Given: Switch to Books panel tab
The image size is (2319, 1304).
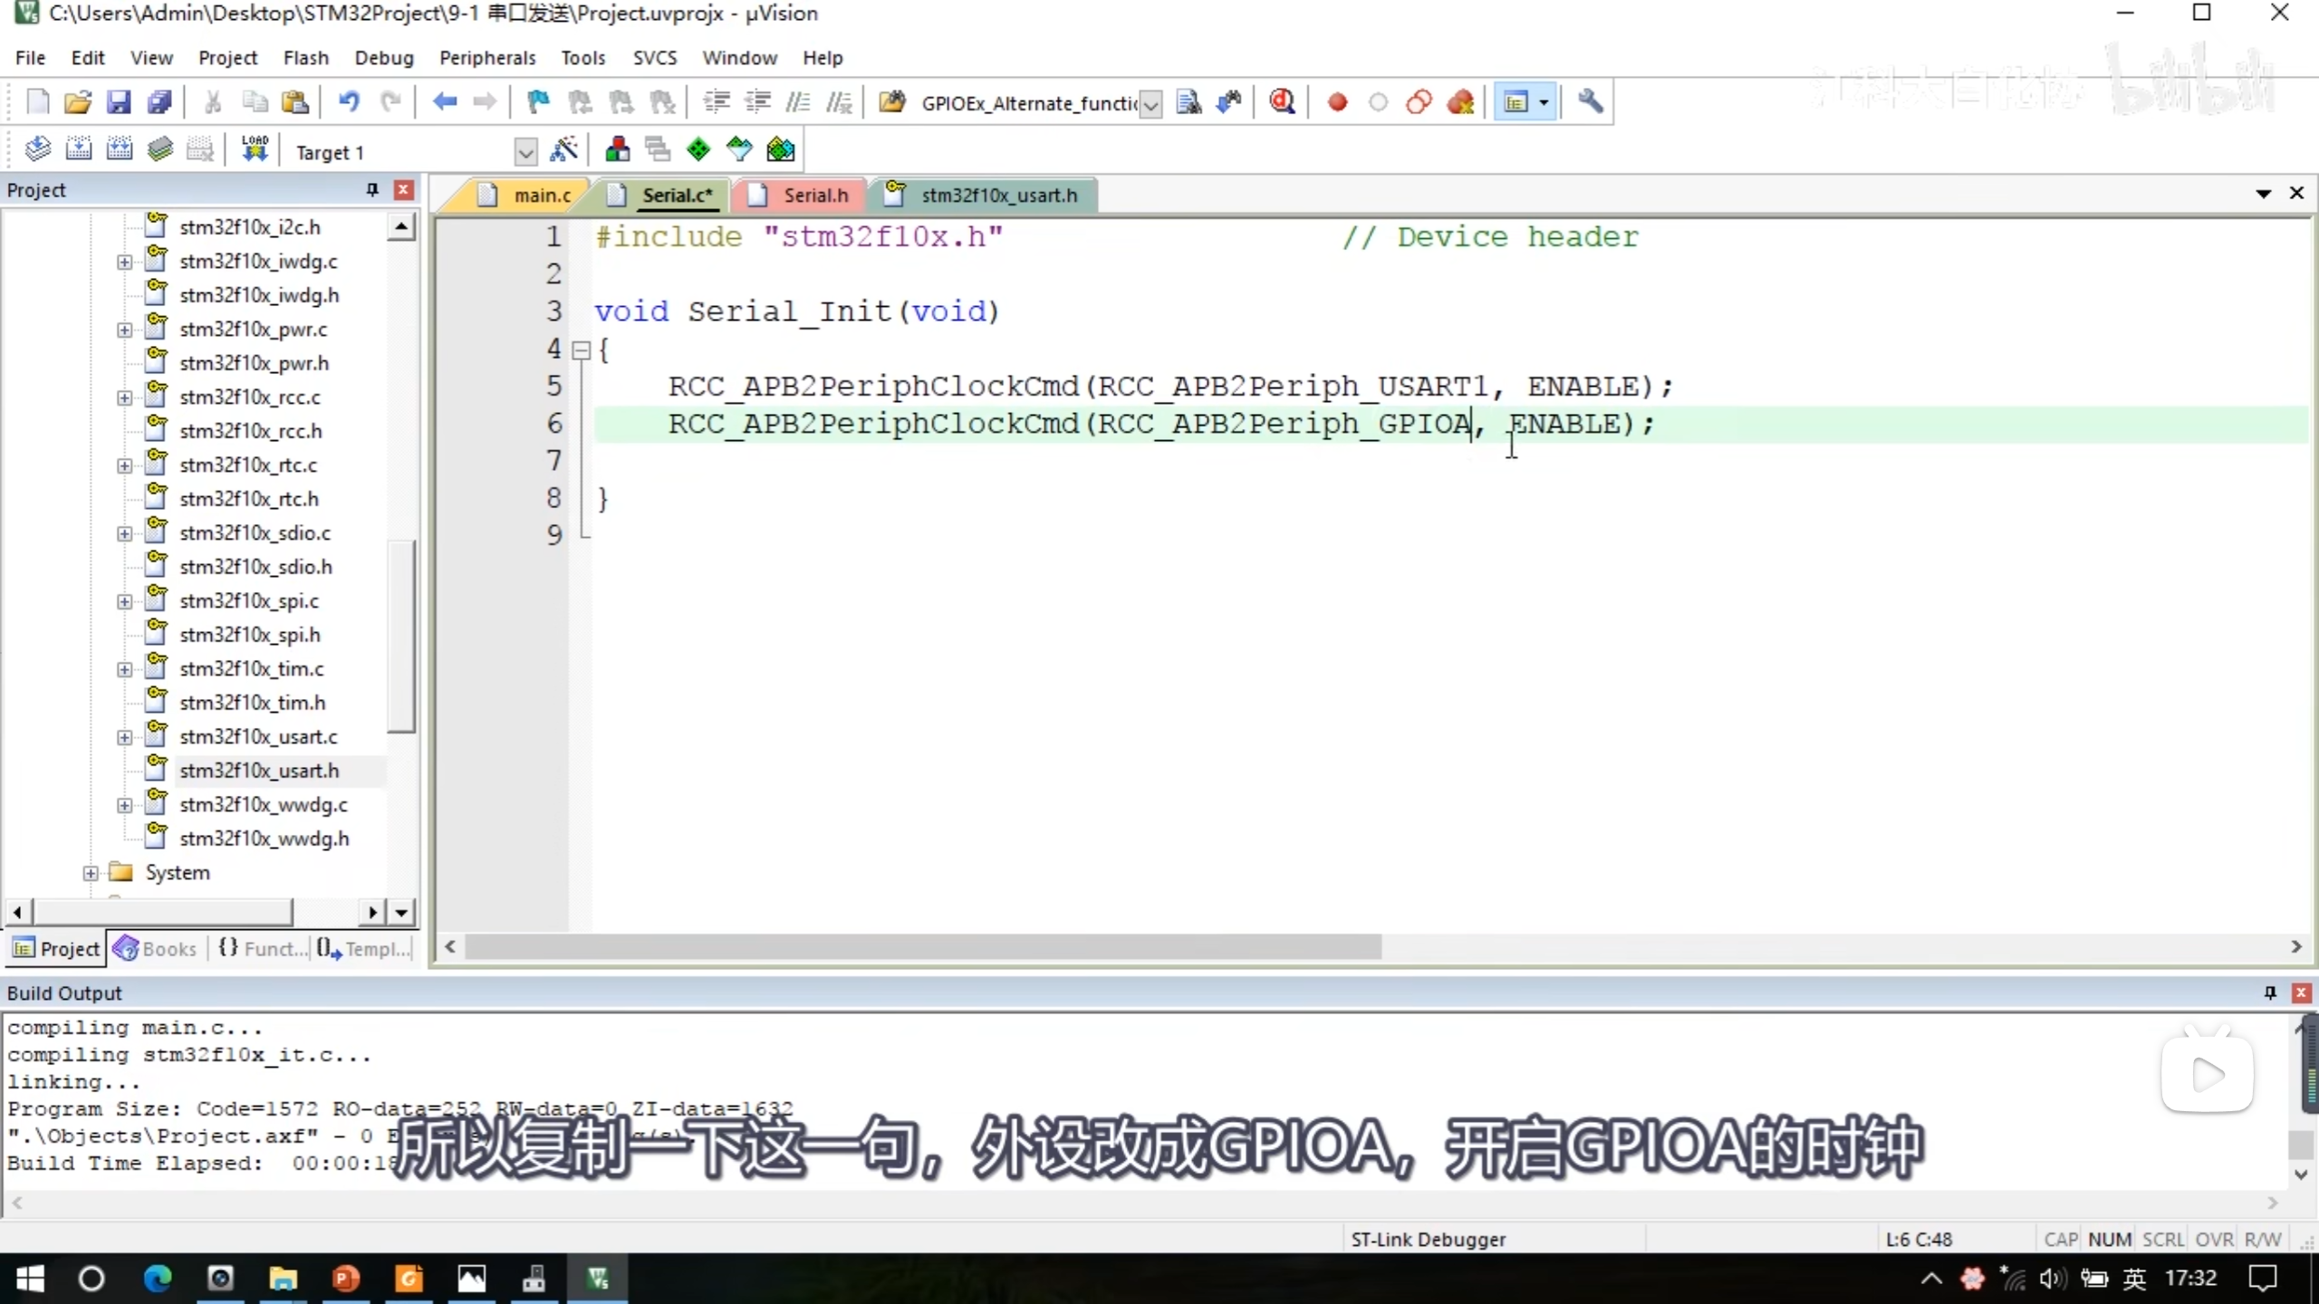Looking at the screenshot, I should click(157, 948).
